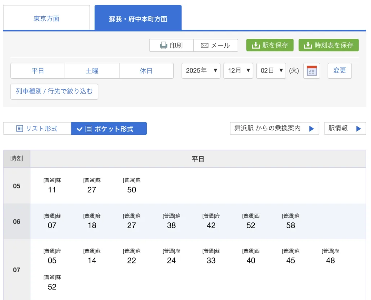Open the 12月 month dropdown
Image resolution: width=371 pixels, height=300 pixels.
[x=238, y=71]
